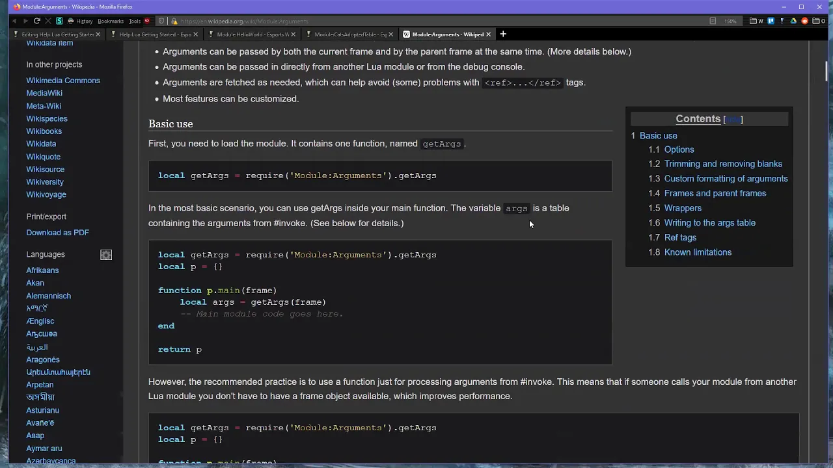The width and height of the screenshot is (833, 468).
Task: Open the language settings gear icon
Action: coord(106,255)
